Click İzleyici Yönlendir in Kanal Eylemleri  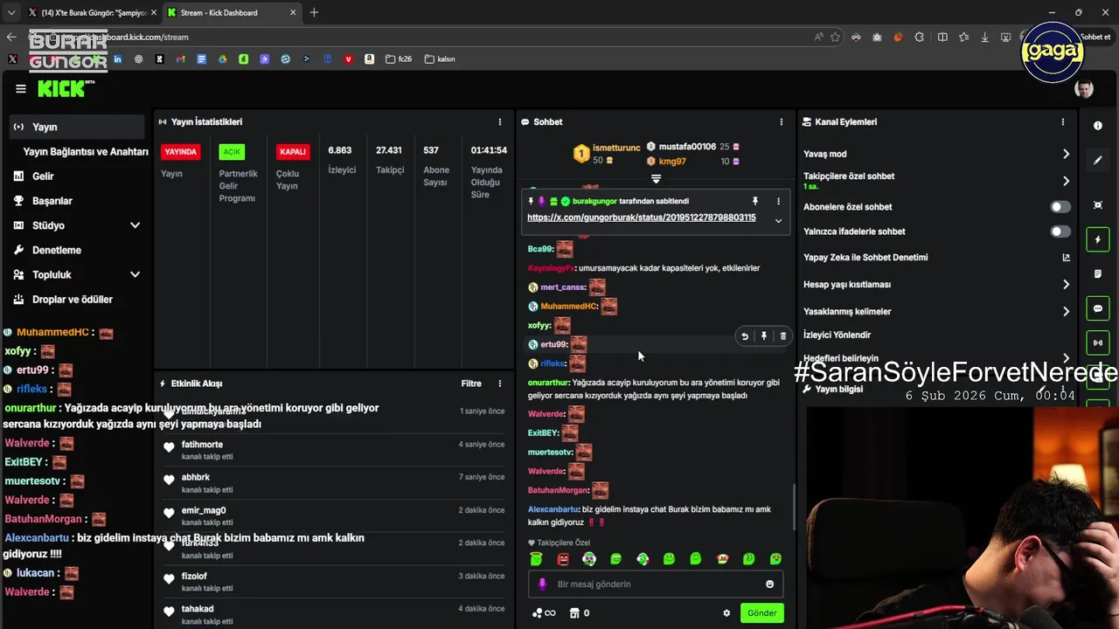[837, 335]
